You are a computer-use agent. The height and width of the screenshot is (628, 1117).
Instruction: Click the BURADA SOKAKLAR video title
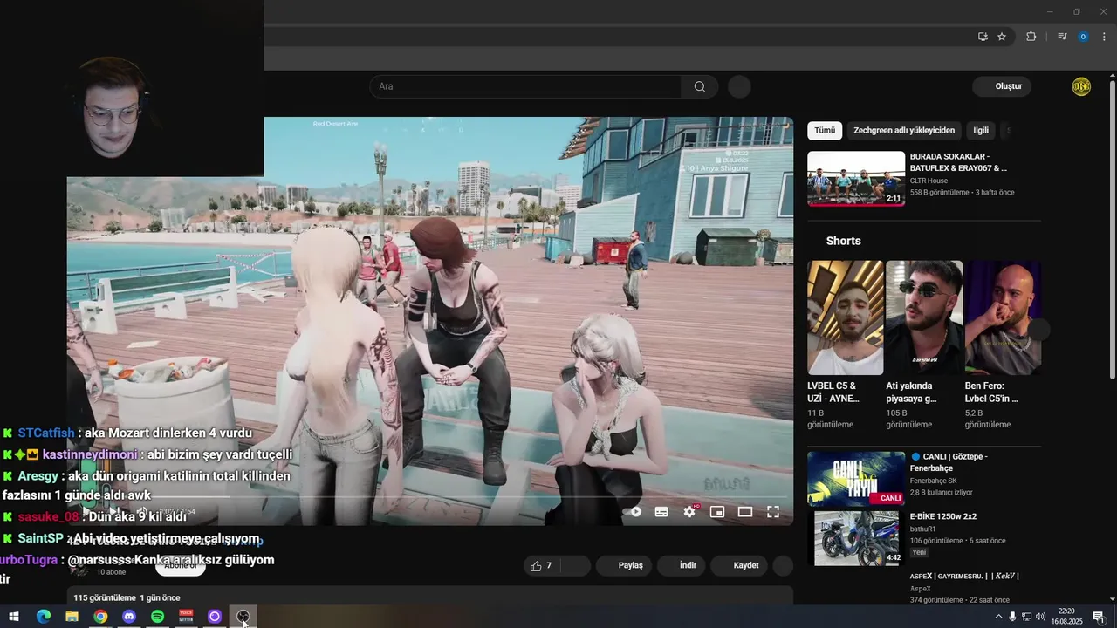[x=958, y=162]
